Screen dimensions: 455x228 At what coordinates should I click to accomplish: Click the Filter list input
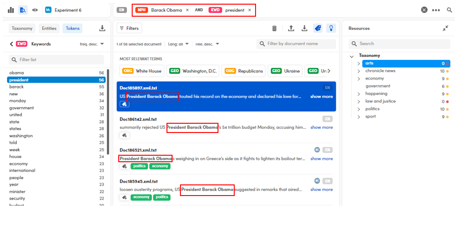point(56,60)
